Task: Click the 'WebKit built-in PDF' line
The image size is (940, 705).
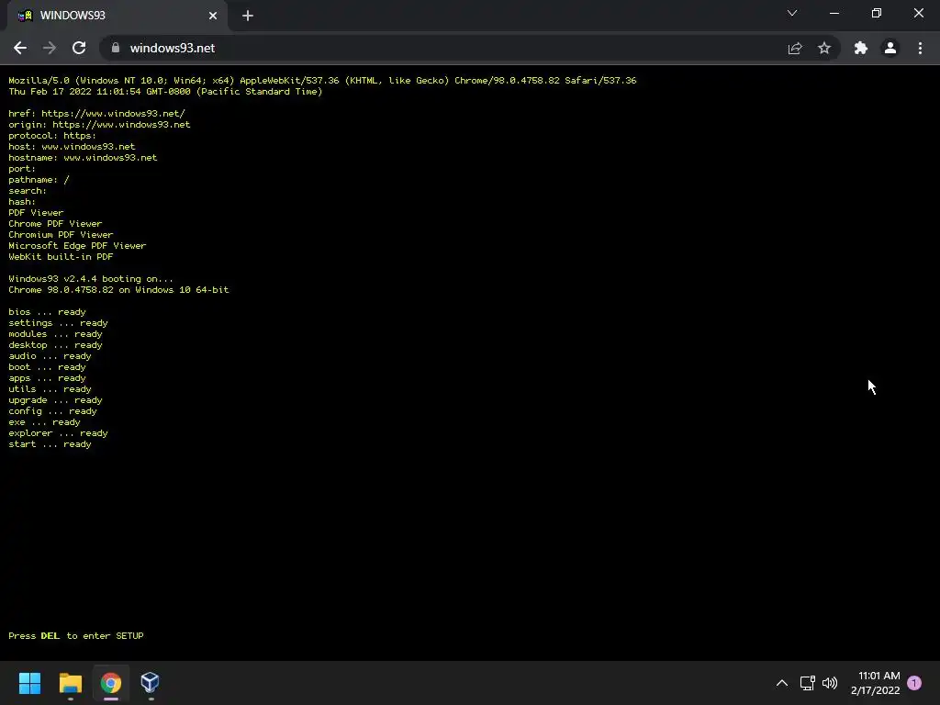Action: click(61, 257)
